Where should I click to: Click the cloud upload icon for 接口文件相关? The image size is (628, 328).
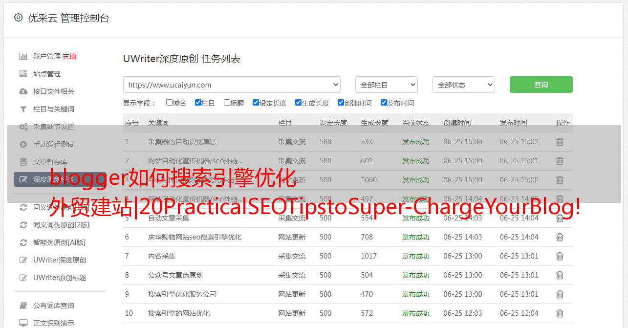pos(23,91)
